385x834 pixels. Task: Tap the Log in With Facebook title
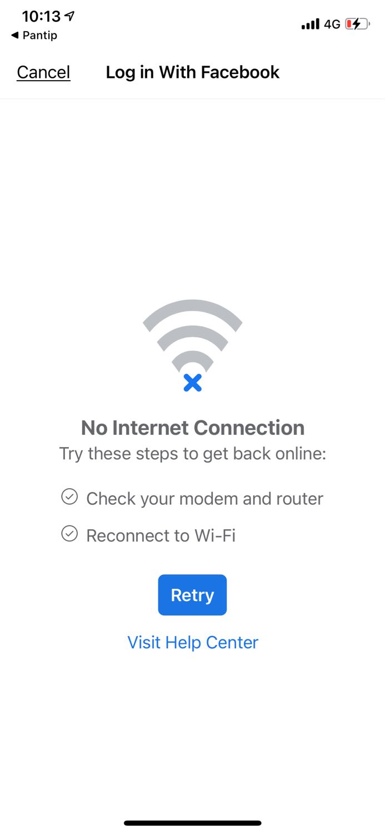pyautogui.click(x=193, y=72)
